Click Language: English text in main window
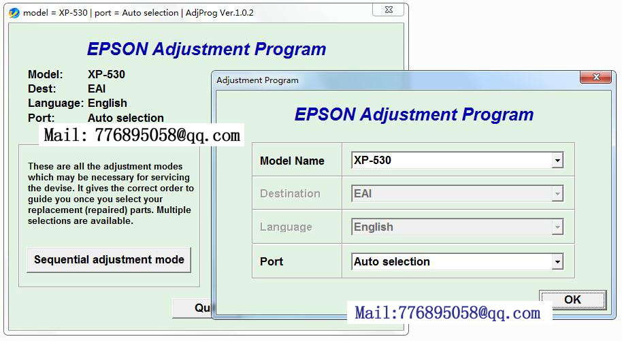622x341 pixels. 78,103
